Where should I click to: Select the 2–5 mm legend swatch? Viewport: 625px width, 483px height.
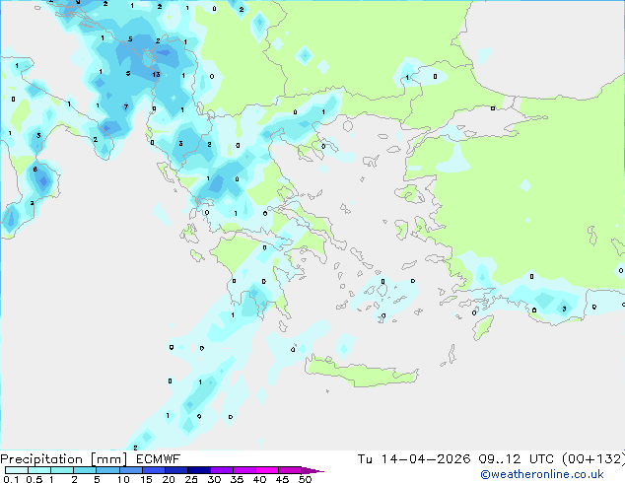click(x=85, y=470)
